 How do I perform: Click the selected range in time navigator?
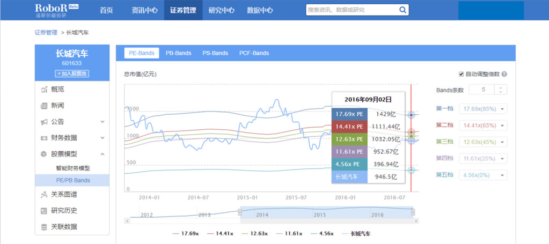pyautogui.click(x=327, y=212)
